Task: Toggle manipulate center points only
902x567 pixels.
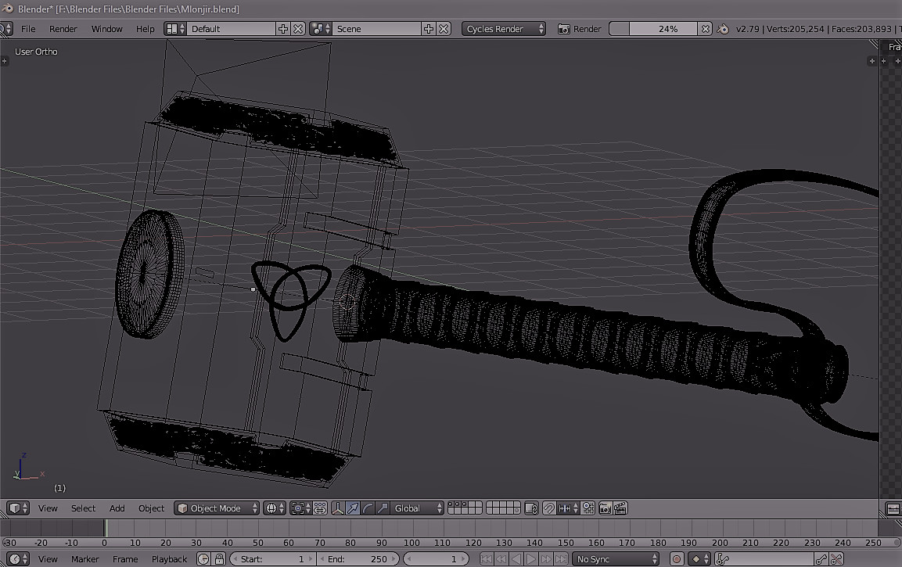Action: 320,508
